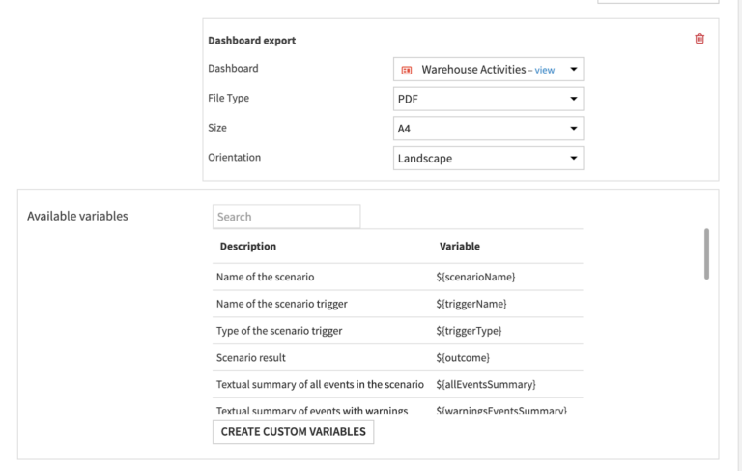Click the Orientation field label
The width and height of the screenshot is (742, 471).
click(x=234, y=158)
